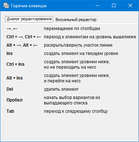Switch to the Визуальный редактор tab
This screenshot has height=142, width=139.
tap(76, 20)
